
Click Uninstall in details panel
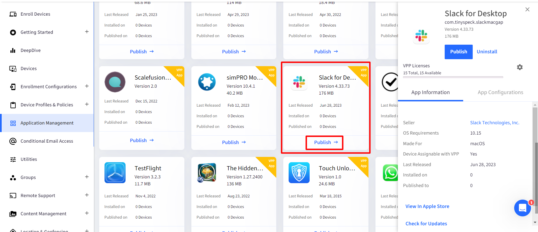[x=487, y=52]
